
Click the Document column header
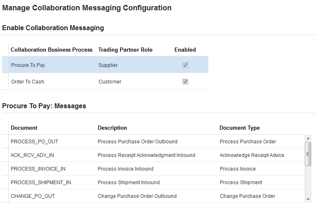pos(24,128)
